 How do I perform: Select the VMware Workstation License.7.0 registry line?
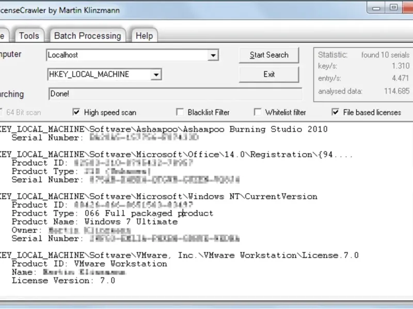point(179,255)
